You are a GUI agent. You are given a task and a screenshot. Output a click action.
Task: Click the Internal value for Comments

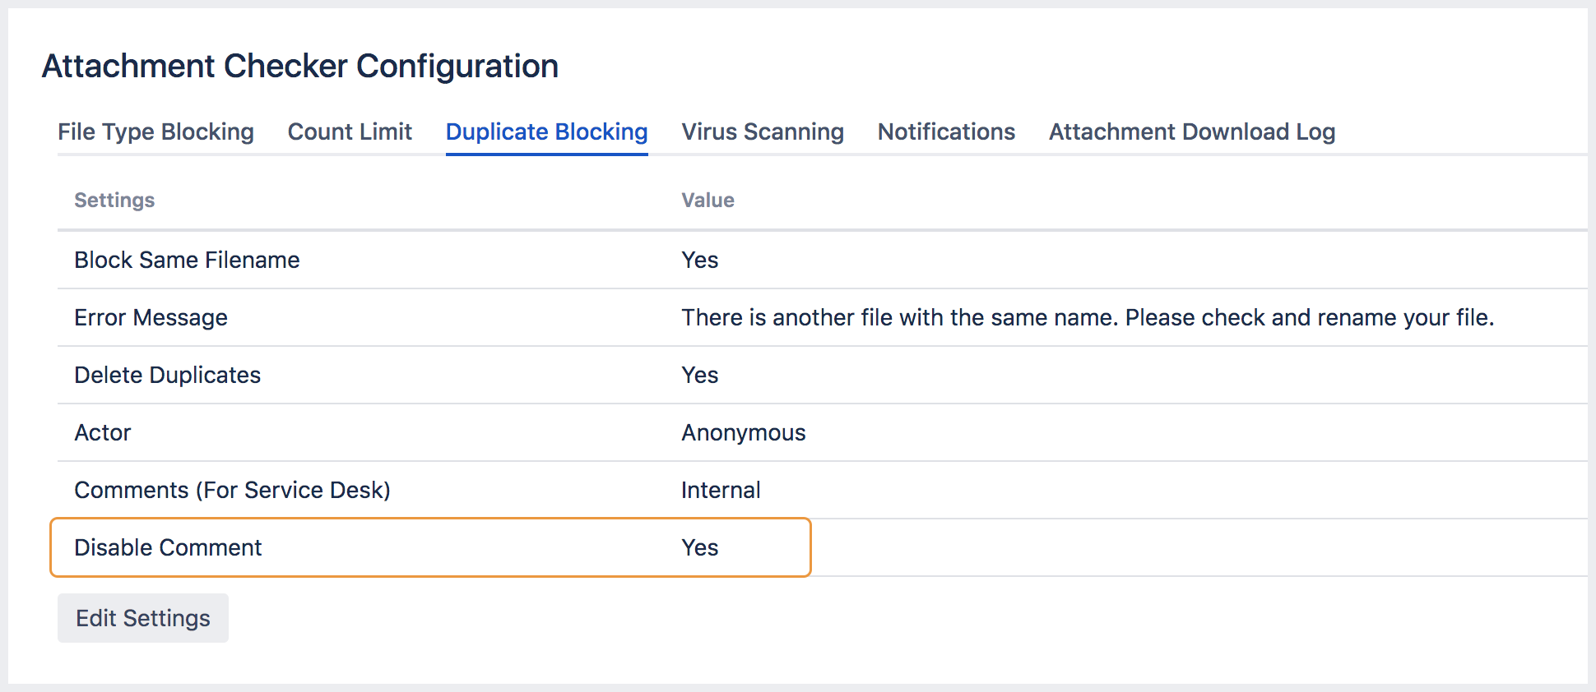pos(721,490)
